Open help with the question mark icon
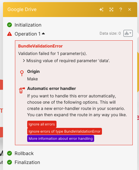The image size is (139, 170). [120, 10]
